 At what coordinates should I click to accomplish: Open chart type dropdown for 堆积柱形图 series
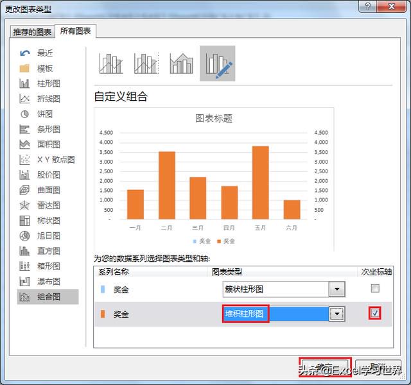tap(337, 314)
